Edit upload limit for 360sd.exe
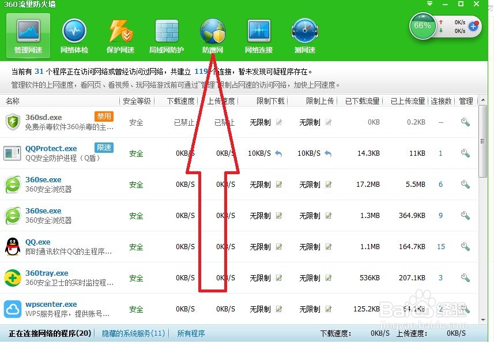Viewport: 494px width, 342px height. coord(329,122)
